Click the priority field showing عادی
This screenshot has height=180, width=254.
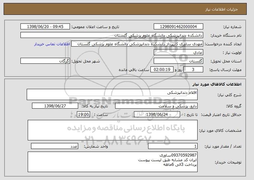coord(178,53)
